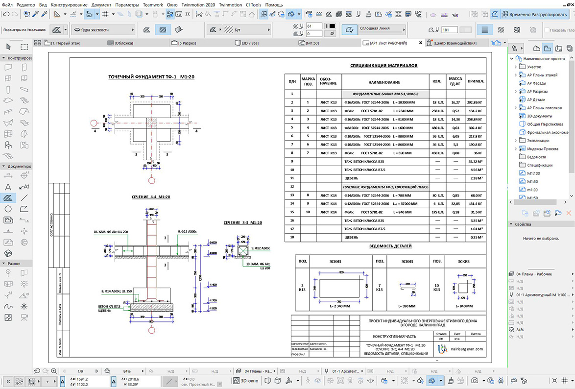Click the camera icon in bottom toolbar
575x389 pixels.
pyautogui.click(x=475, y=381)
